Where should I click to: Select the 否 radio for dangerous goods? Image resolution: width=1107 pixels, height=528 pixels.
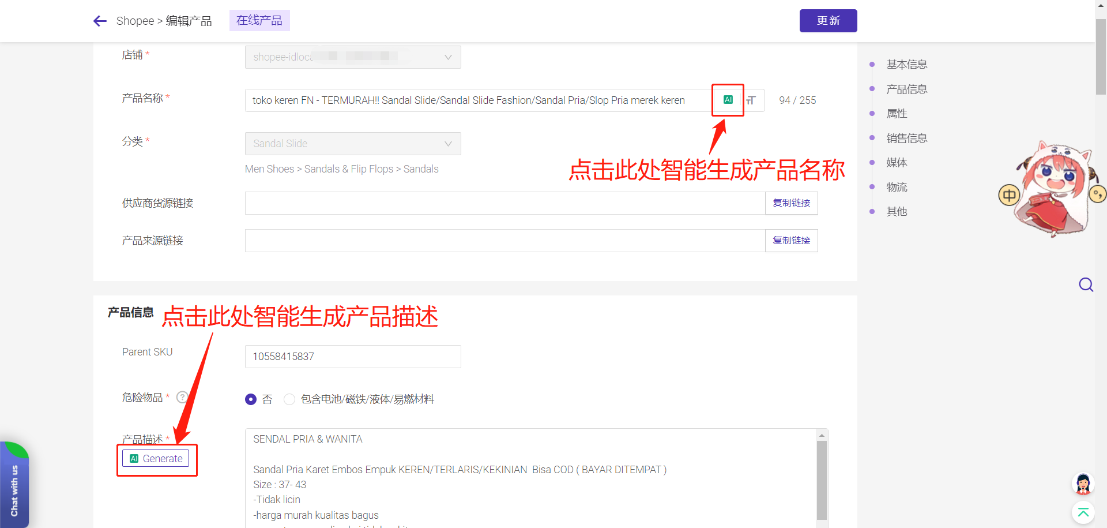[x=251, y=399]
